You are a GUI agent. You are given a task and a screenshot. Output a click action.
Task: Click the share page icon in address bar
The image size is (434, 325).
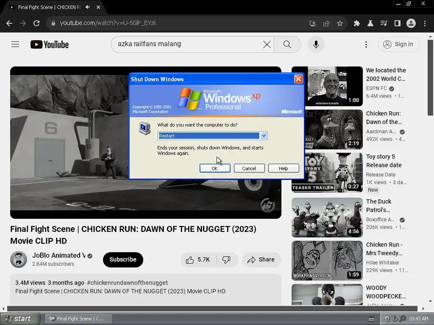click(326, 24)
